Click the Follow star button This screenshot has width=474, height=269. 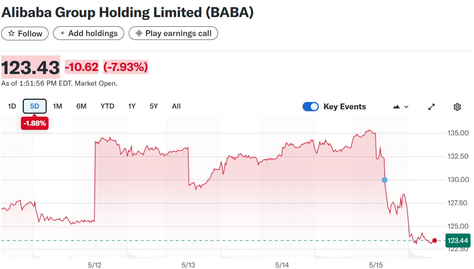(25, 34)
